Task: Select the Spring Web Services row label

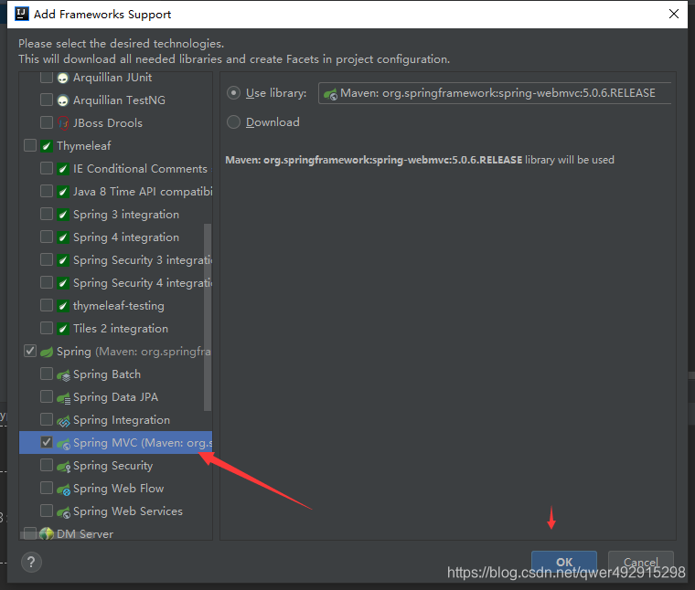Action: coord(128,511)
